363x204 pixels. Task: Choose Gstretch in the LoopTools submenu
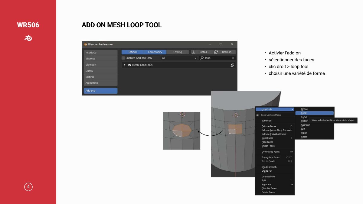(x=306, y=125)
